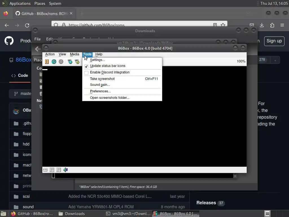Click the yellow Ctrl+Alt+Esc toolbar icon
This screenshot has height=217, width=289.
pos(77,61)
